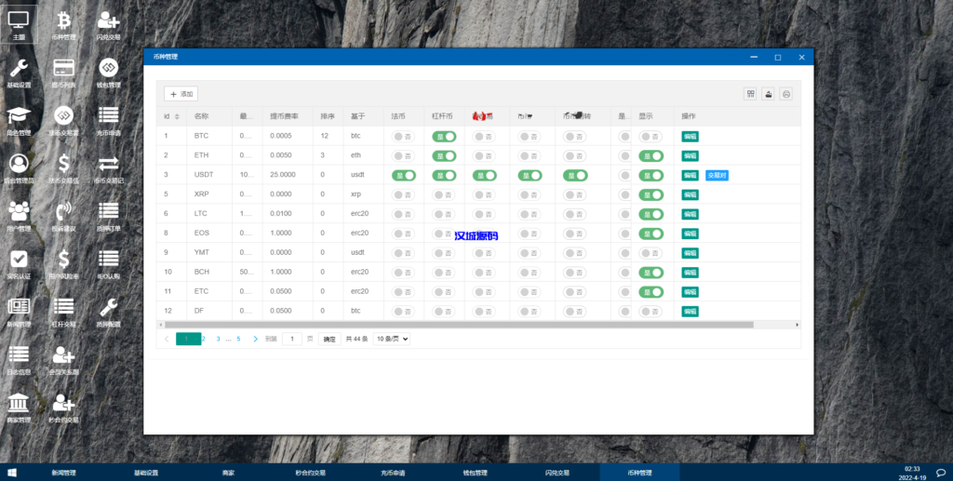Toggle 显示 switch for XRP row
953x481 pixels.
click(651, 194)
